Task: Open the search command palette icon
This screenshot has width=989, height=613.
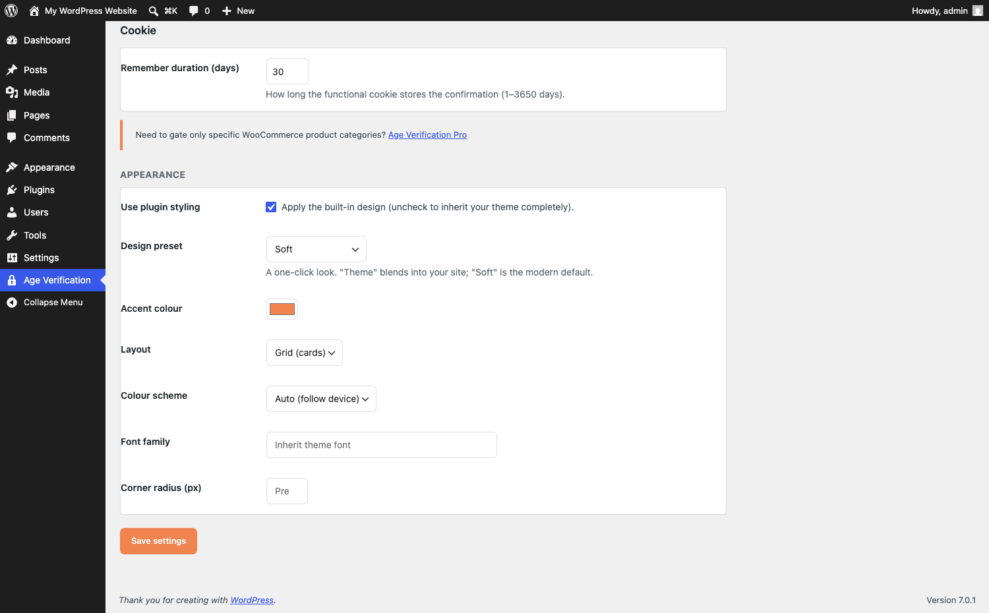Action: (154, 11)
